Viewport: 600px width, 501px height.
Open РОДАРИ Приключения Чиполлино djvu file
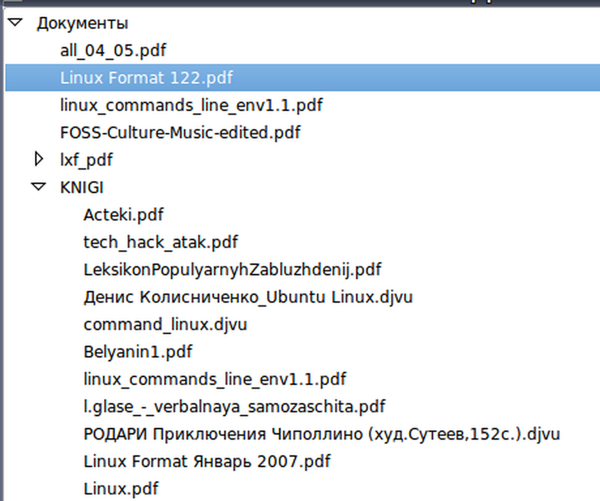tap(322, 434)
